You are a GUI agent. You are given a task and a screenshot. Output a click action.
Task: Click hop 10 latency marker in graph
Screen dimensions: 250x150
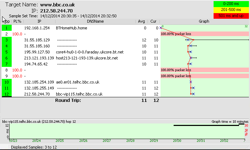(x=191, y=82)
